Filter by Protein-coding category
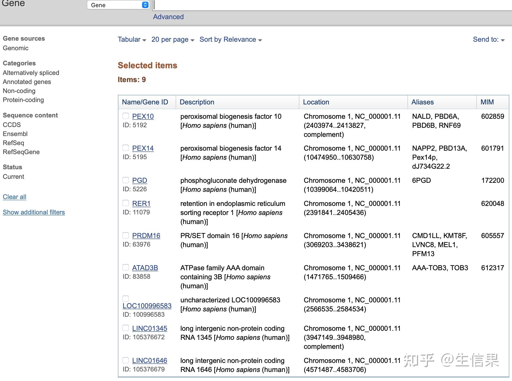 (23, 100)
